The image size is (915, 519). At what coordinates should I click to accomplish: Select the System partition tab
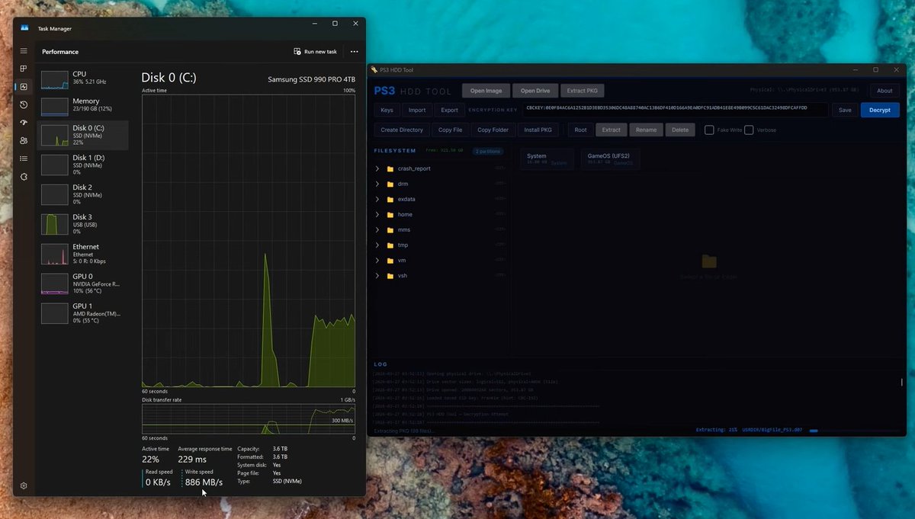[x=547, y=159]
